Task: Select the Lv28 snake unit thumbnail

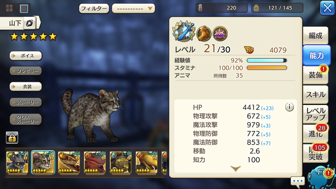Action: [x=69, y=162]
